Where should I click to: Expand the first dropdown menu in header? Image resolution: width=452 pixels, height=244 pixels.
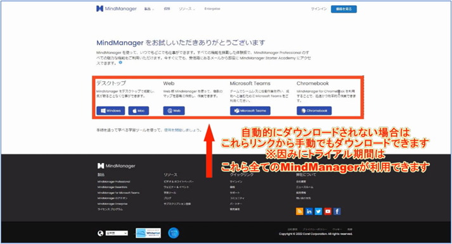click(x=149, y=9)
